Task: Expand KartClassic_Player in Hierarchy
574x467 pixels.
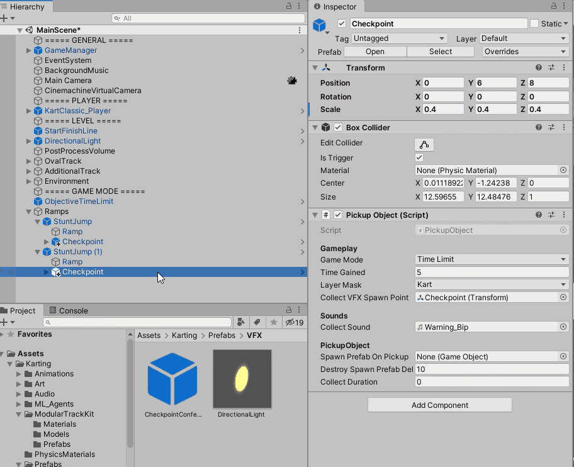Action: [28, 111]
